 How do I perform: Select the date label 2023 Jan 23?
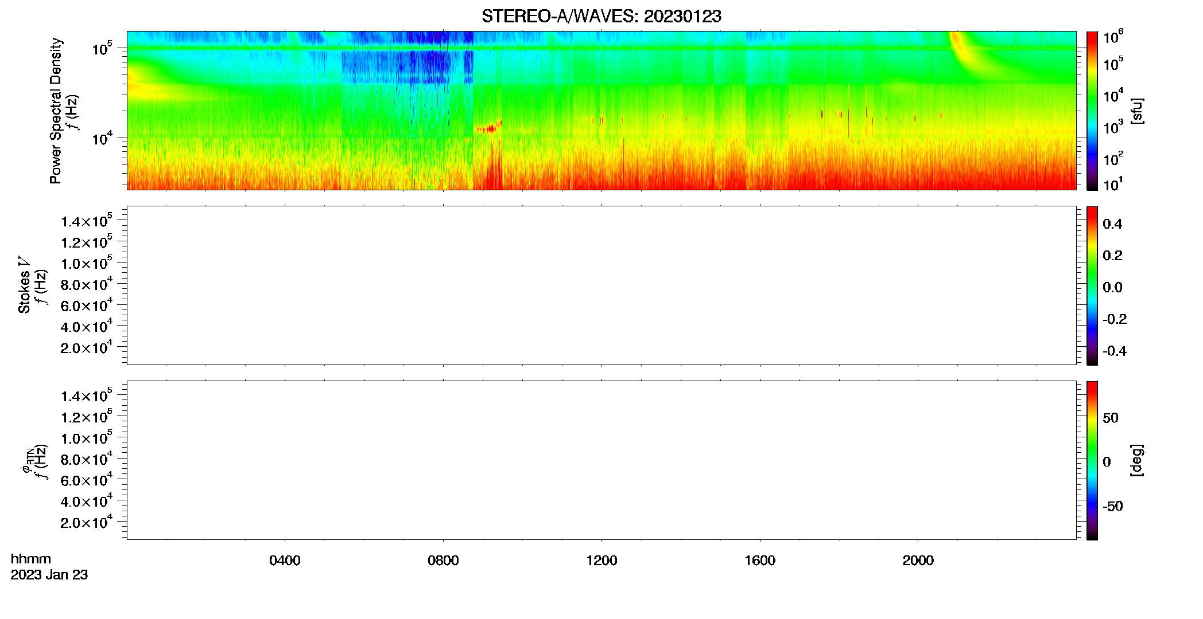coord(49,575)
